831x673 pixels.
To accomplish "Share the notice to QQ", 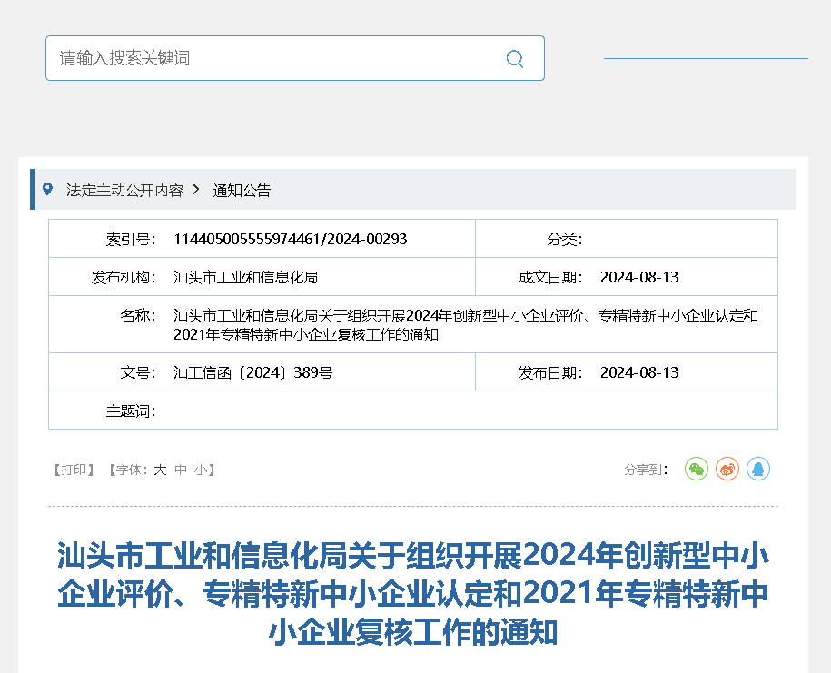I will 758,469.
